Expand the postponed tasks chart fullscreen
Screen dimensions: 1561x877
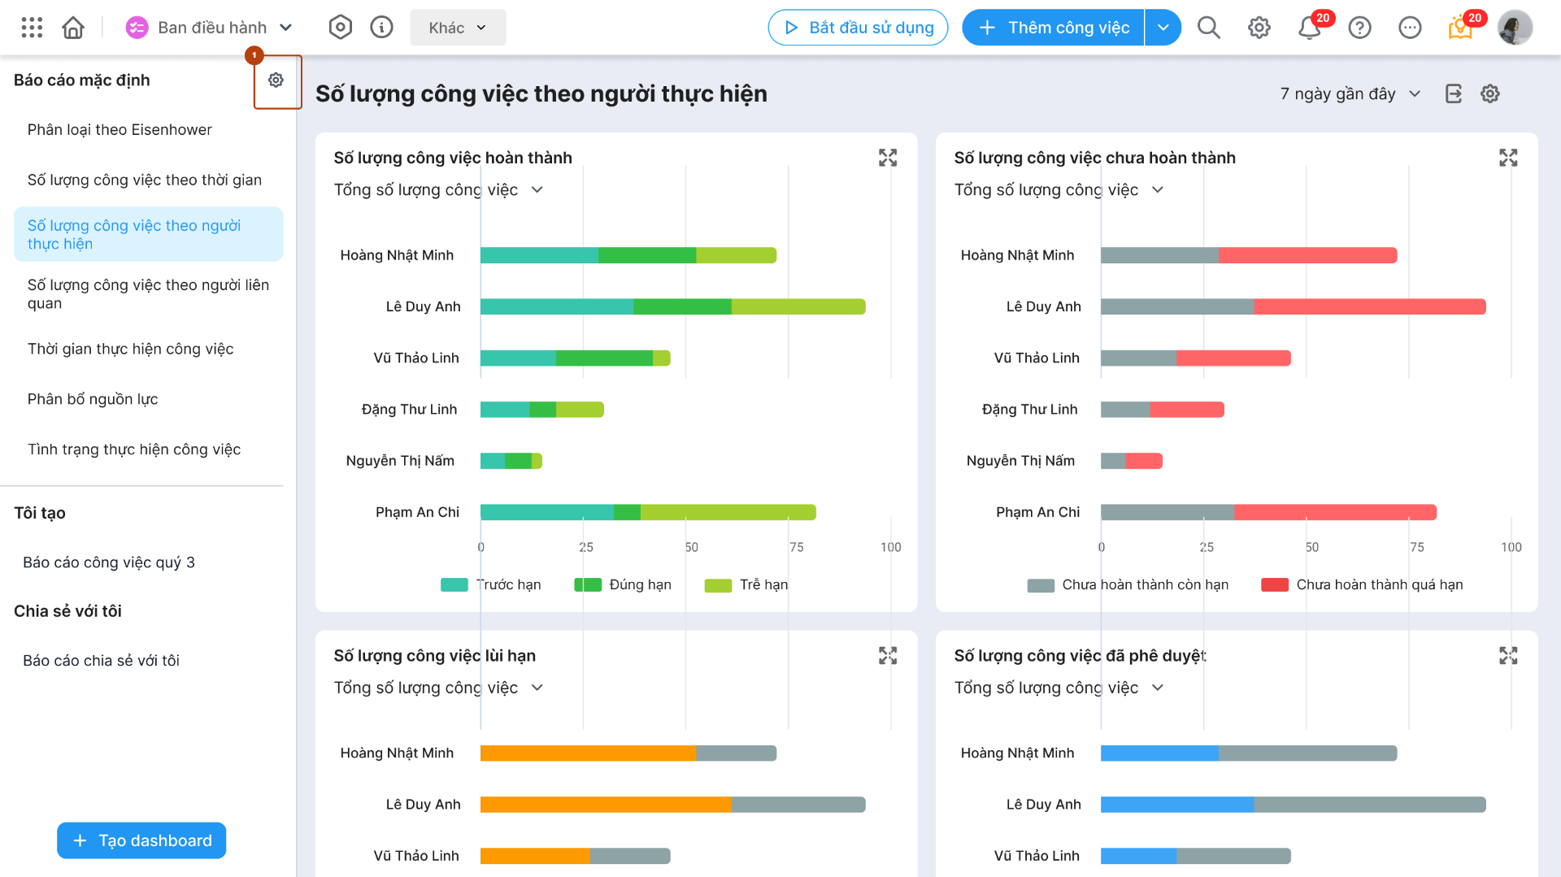pos(888,656)
